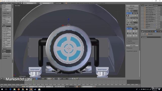
Task: Open the Merge dropdown in tool shelf
Action: point(7,52)
